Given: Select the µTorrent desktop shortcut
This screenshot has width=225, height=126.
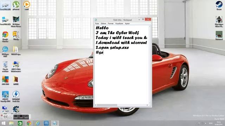Looking at the screenshot, I should pyautogui.click(x=16, y=6).
